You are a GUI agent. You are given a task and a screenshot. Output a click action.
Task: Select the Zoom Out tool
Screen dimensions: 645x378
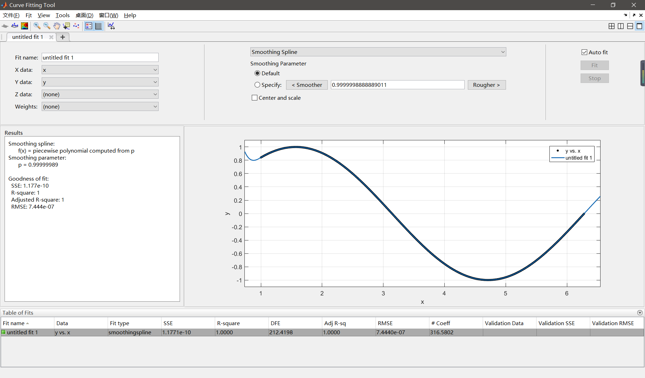(x=47, y=26)
